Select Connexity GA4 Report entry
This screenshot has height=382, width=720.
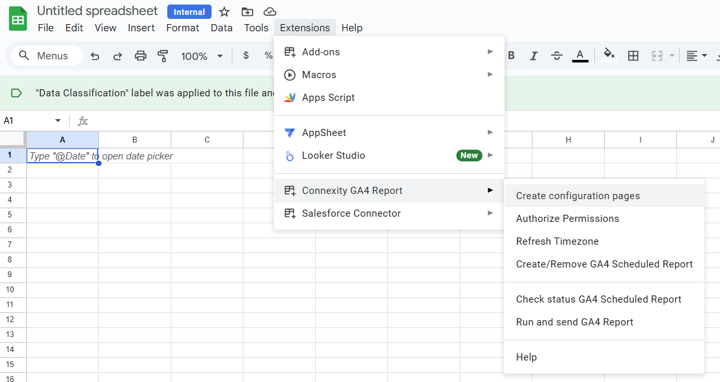coord(389,191)
